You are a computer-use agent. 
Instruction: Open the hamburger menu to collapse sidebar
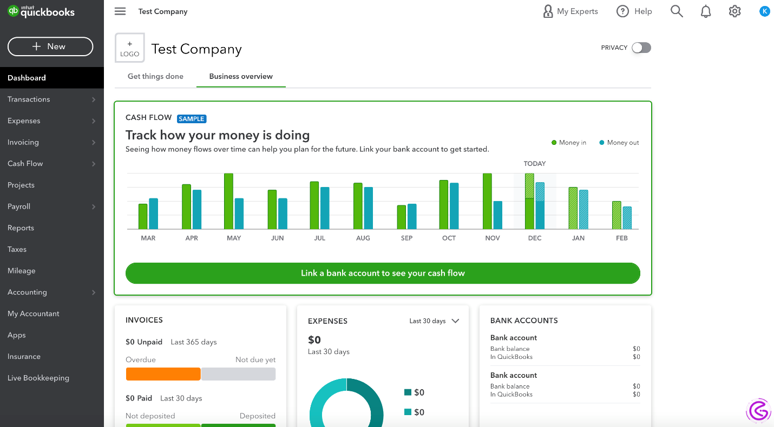pos(120,11)
